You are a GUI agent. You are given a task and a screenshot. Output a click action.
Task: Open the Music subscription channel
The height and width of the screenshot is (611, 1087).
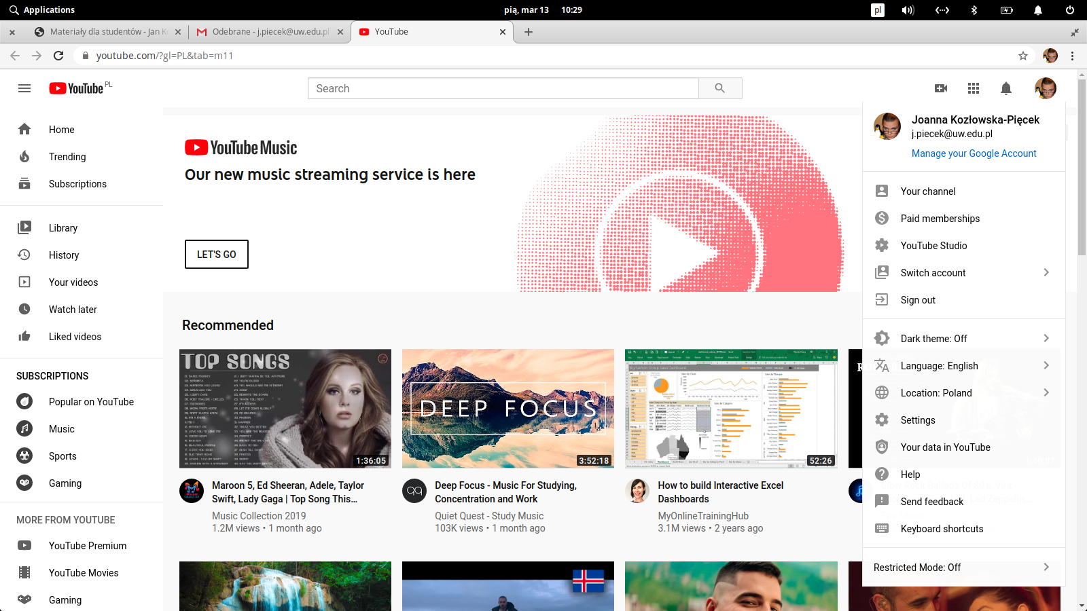point(82,428)
